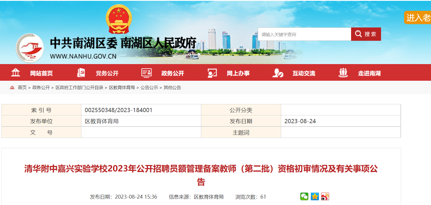Click the Weibo share icon
The image size is (431, 205).
(325, 196)
